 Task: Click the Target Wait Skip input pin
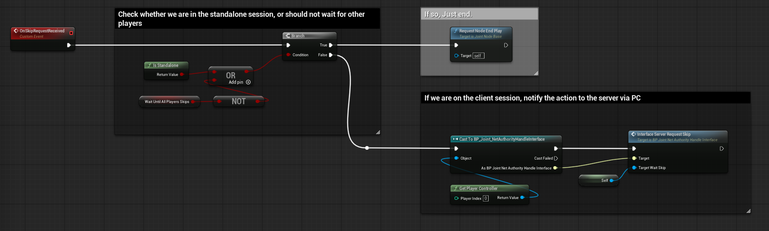tap(634, 168)
